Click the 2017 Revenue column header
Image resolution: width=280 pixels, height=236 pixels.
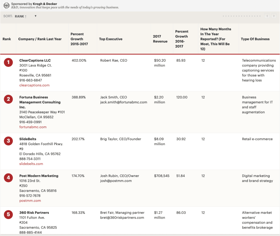[160, 39]
